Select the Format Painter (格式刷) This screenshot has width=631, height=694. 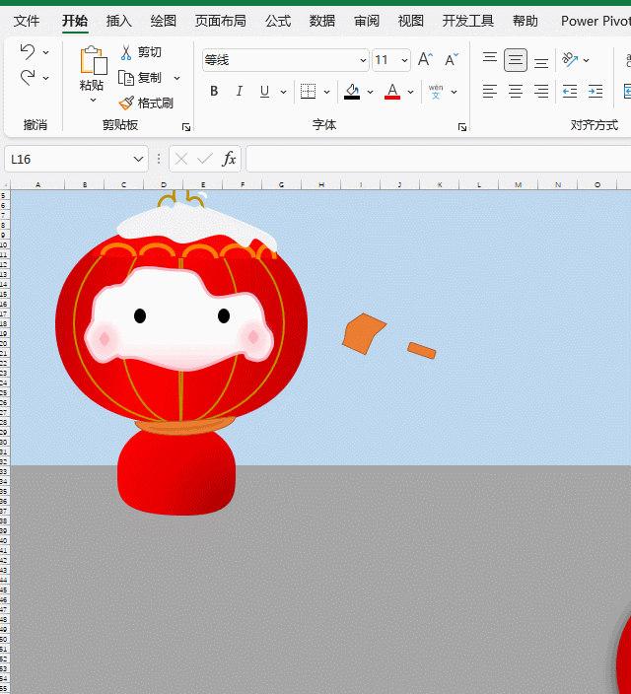coord(146,104)
